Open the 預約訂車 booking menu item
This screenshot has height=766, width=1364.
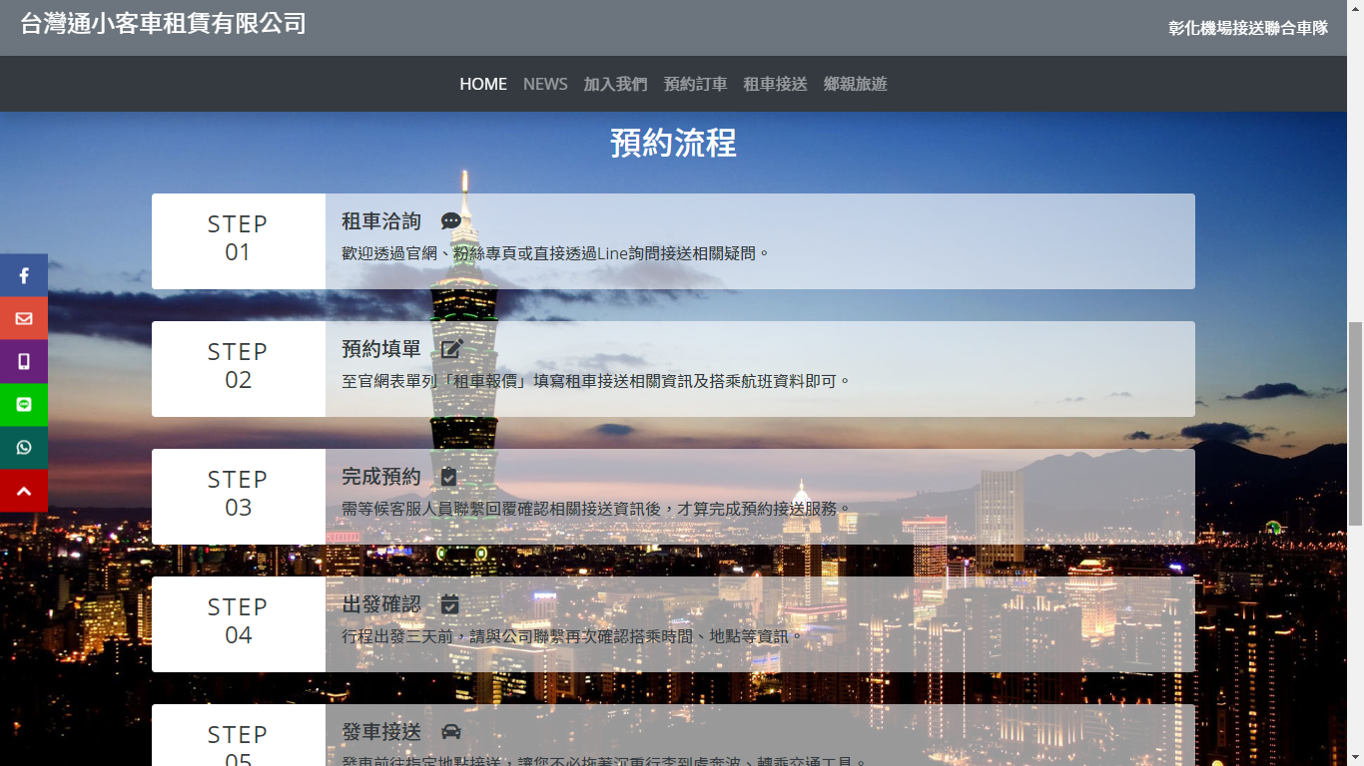pyautogui.click(x=695, y=84)
